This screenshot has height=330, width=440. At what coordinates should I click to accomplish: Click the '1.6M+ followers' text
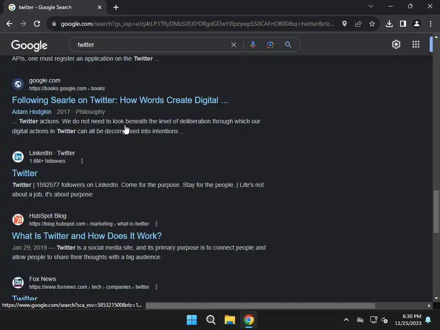tap(47, 161)
